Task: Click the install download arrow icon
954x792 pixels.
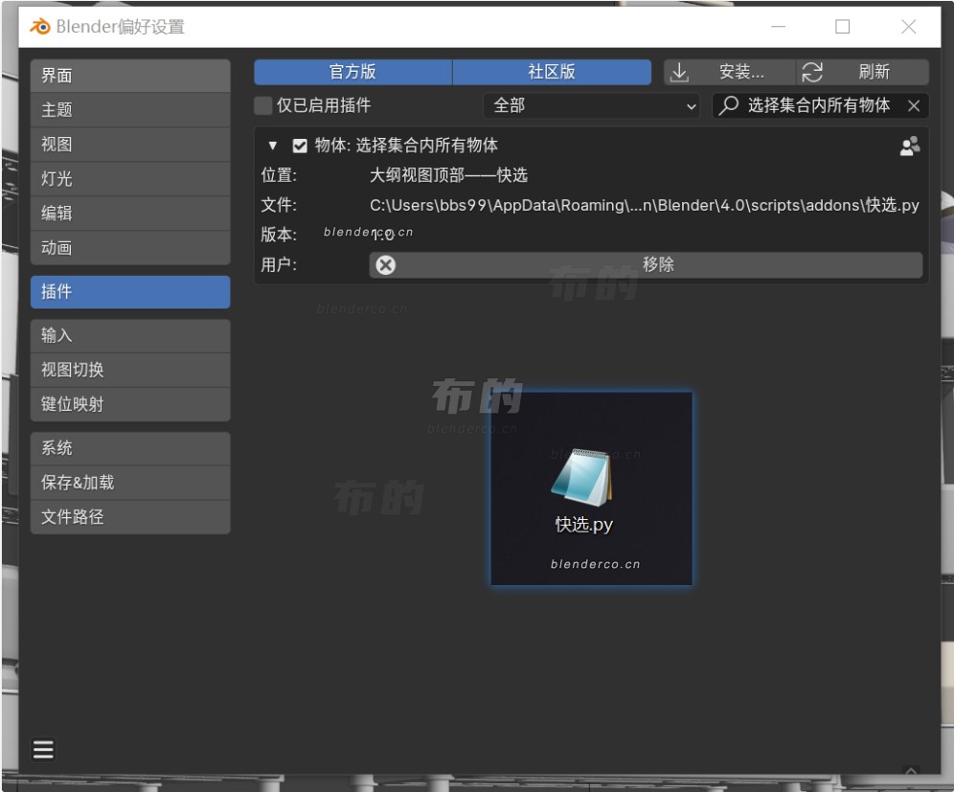Action: coord(679,73)
